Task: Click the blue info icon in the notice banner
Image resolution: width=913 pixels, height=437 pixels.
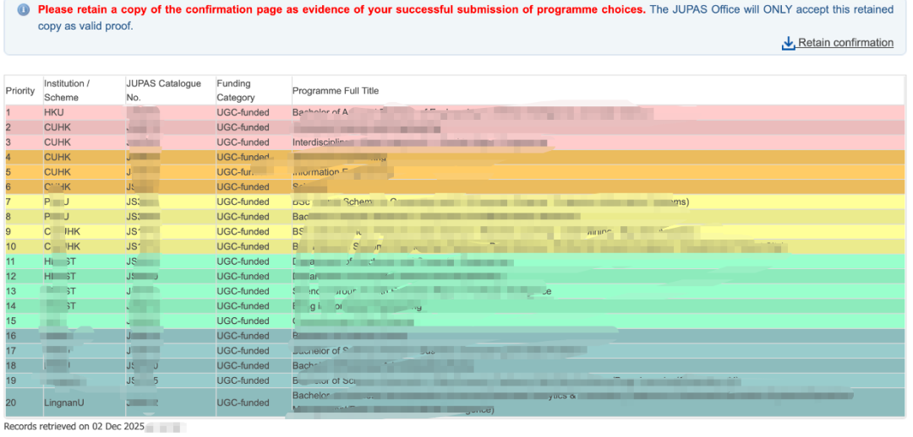Action: point(24,10)
